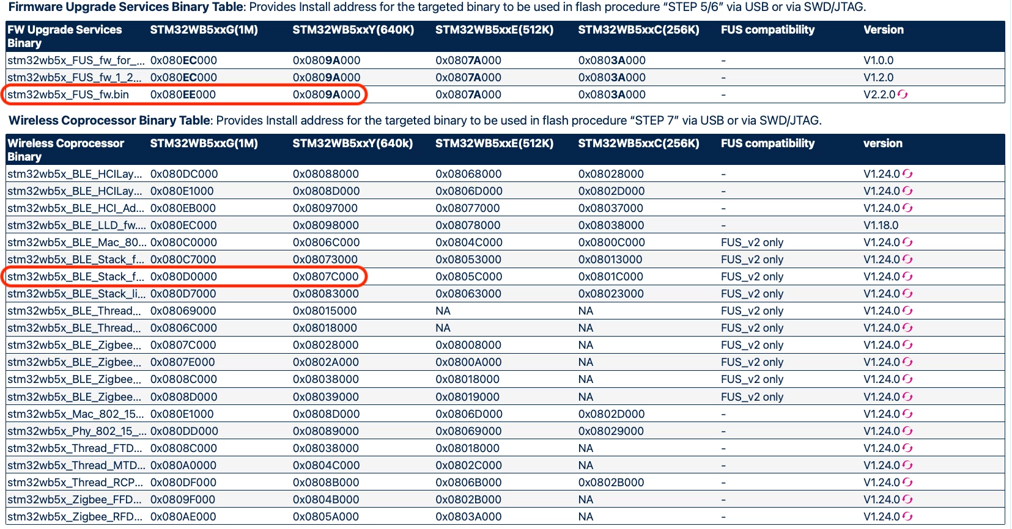Click the address 0x0800C000
This screenshot has height=529, width=1012.
coord(611,242)
